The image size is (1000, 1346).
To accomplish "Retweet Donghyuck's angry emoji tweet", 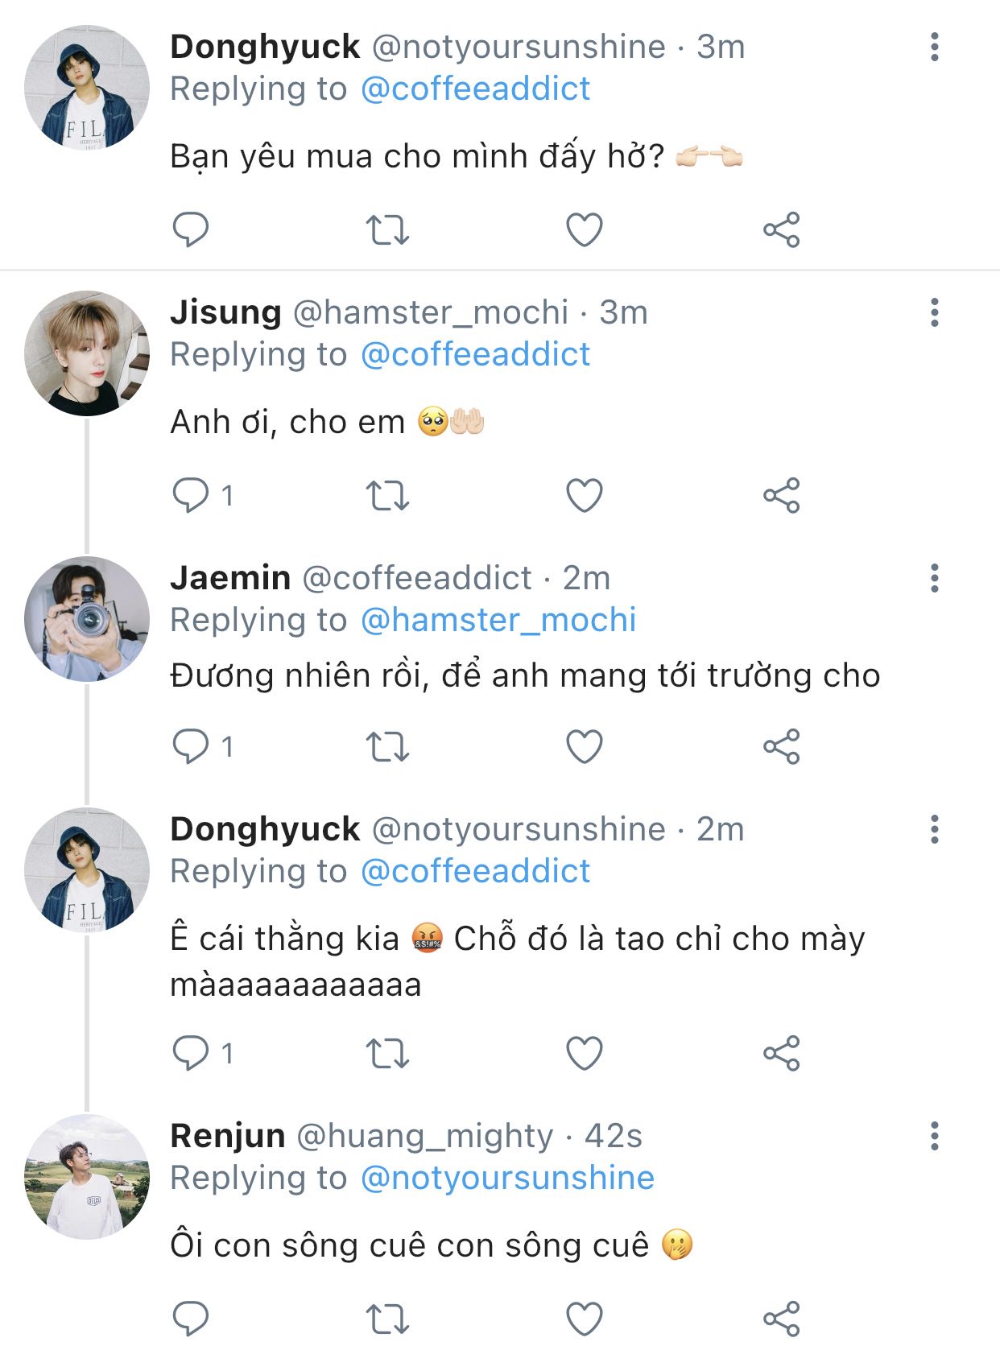I will point(387,1054).
